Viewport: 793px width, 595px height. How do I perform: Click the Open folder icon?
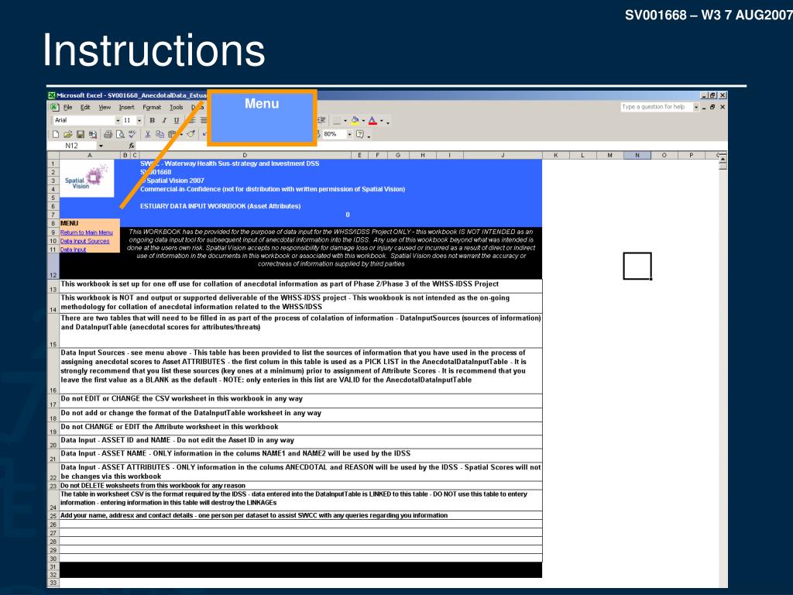pos(68,134)
